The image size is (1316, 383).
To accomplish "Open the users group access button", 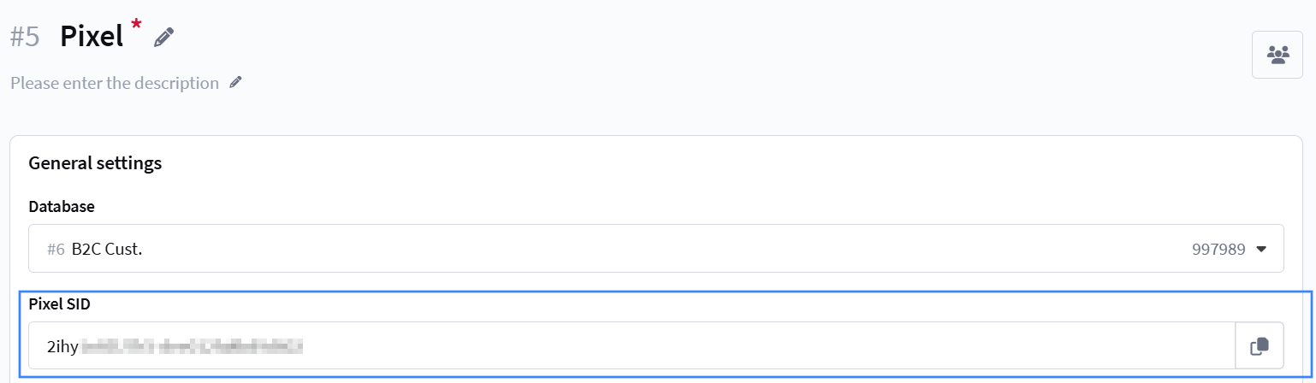I will point(1277,55).
